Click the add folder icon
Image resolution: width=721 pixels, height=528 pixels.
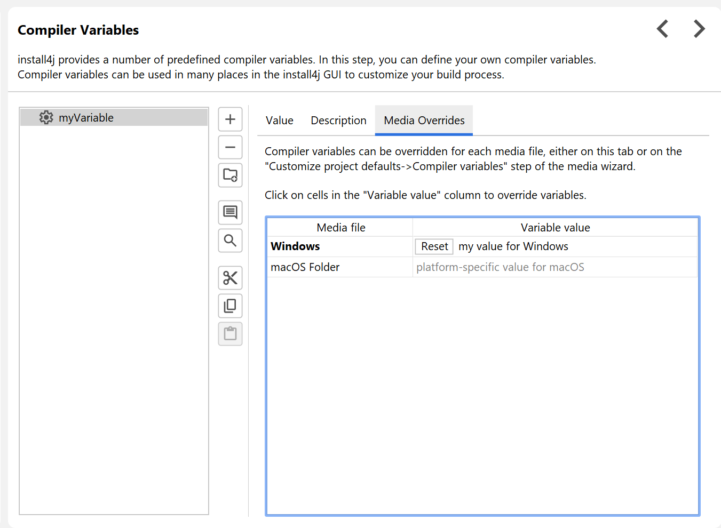coord(230,175)
